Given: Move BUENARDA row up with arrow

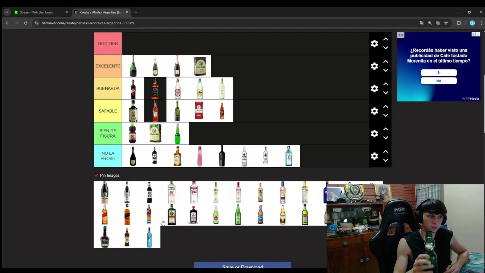Looking at the screenshot, I should [x=385, y=84].
